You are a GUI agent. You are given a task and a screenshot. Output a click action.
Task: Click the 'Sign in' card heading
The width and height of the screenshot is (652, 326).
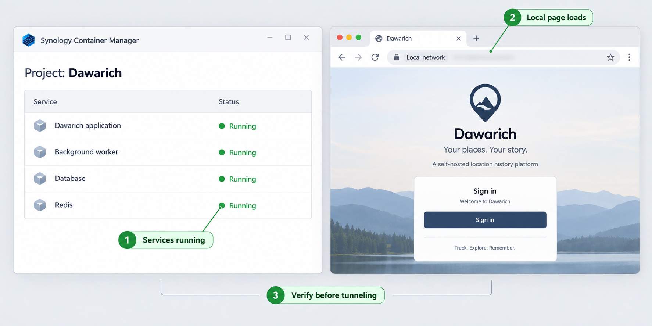(x=485, y=191)
